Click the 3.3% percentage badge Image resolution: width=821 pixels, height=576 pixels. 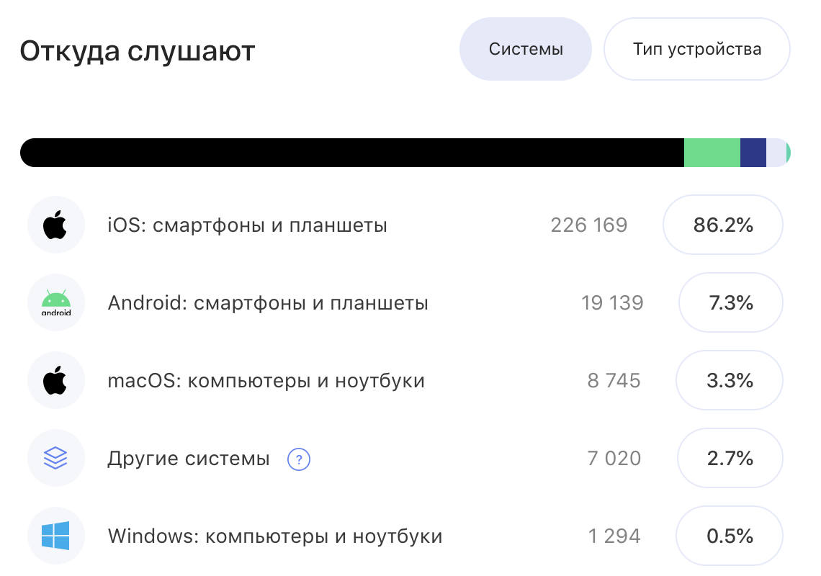point(730,380)
